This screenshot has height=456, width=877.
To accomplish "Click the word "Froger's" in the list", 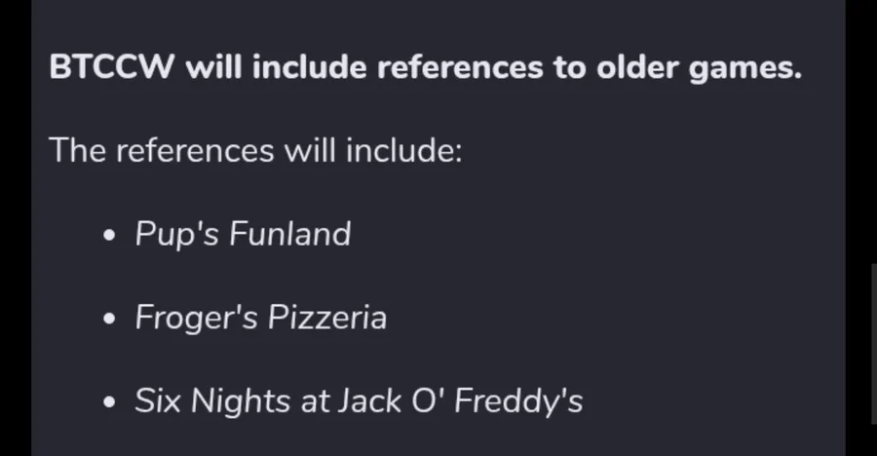I will click(x=196, y=319).
